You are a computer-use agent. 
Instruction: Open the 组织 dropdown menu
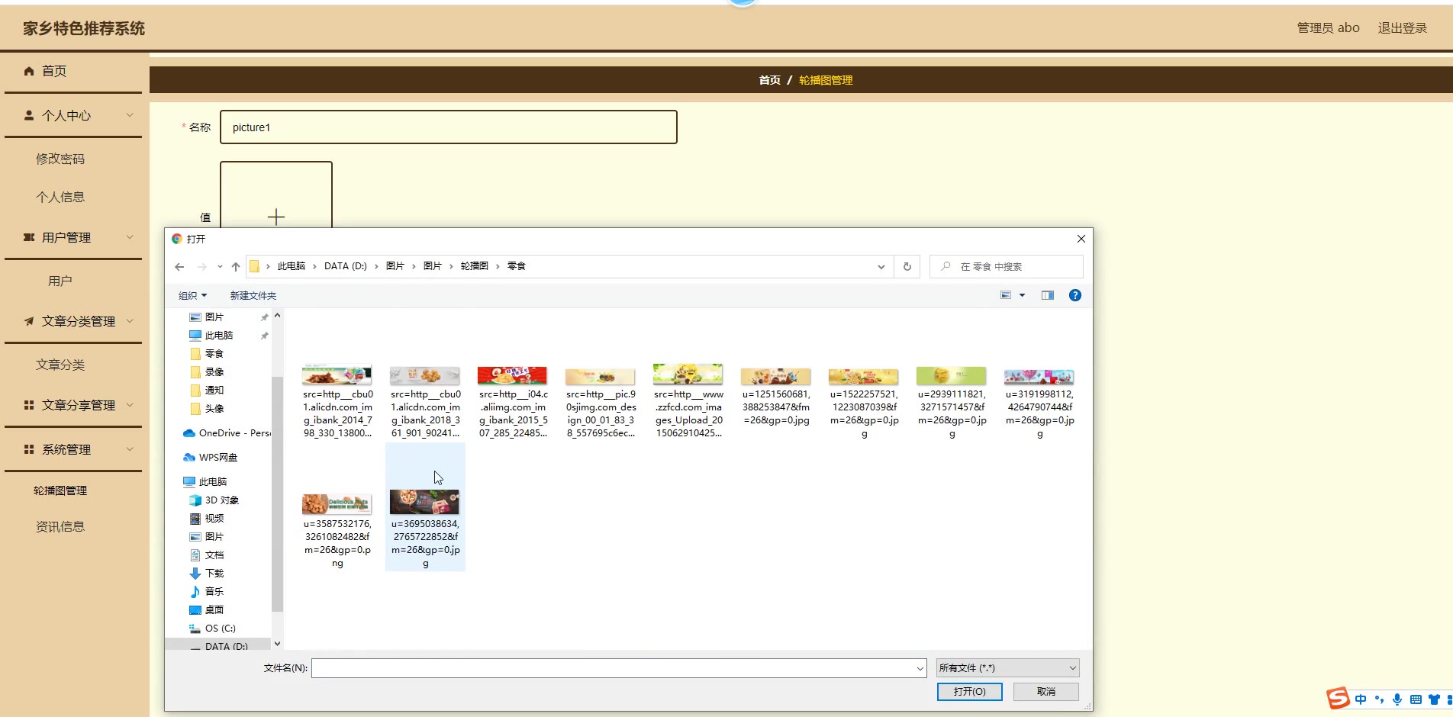193,295
